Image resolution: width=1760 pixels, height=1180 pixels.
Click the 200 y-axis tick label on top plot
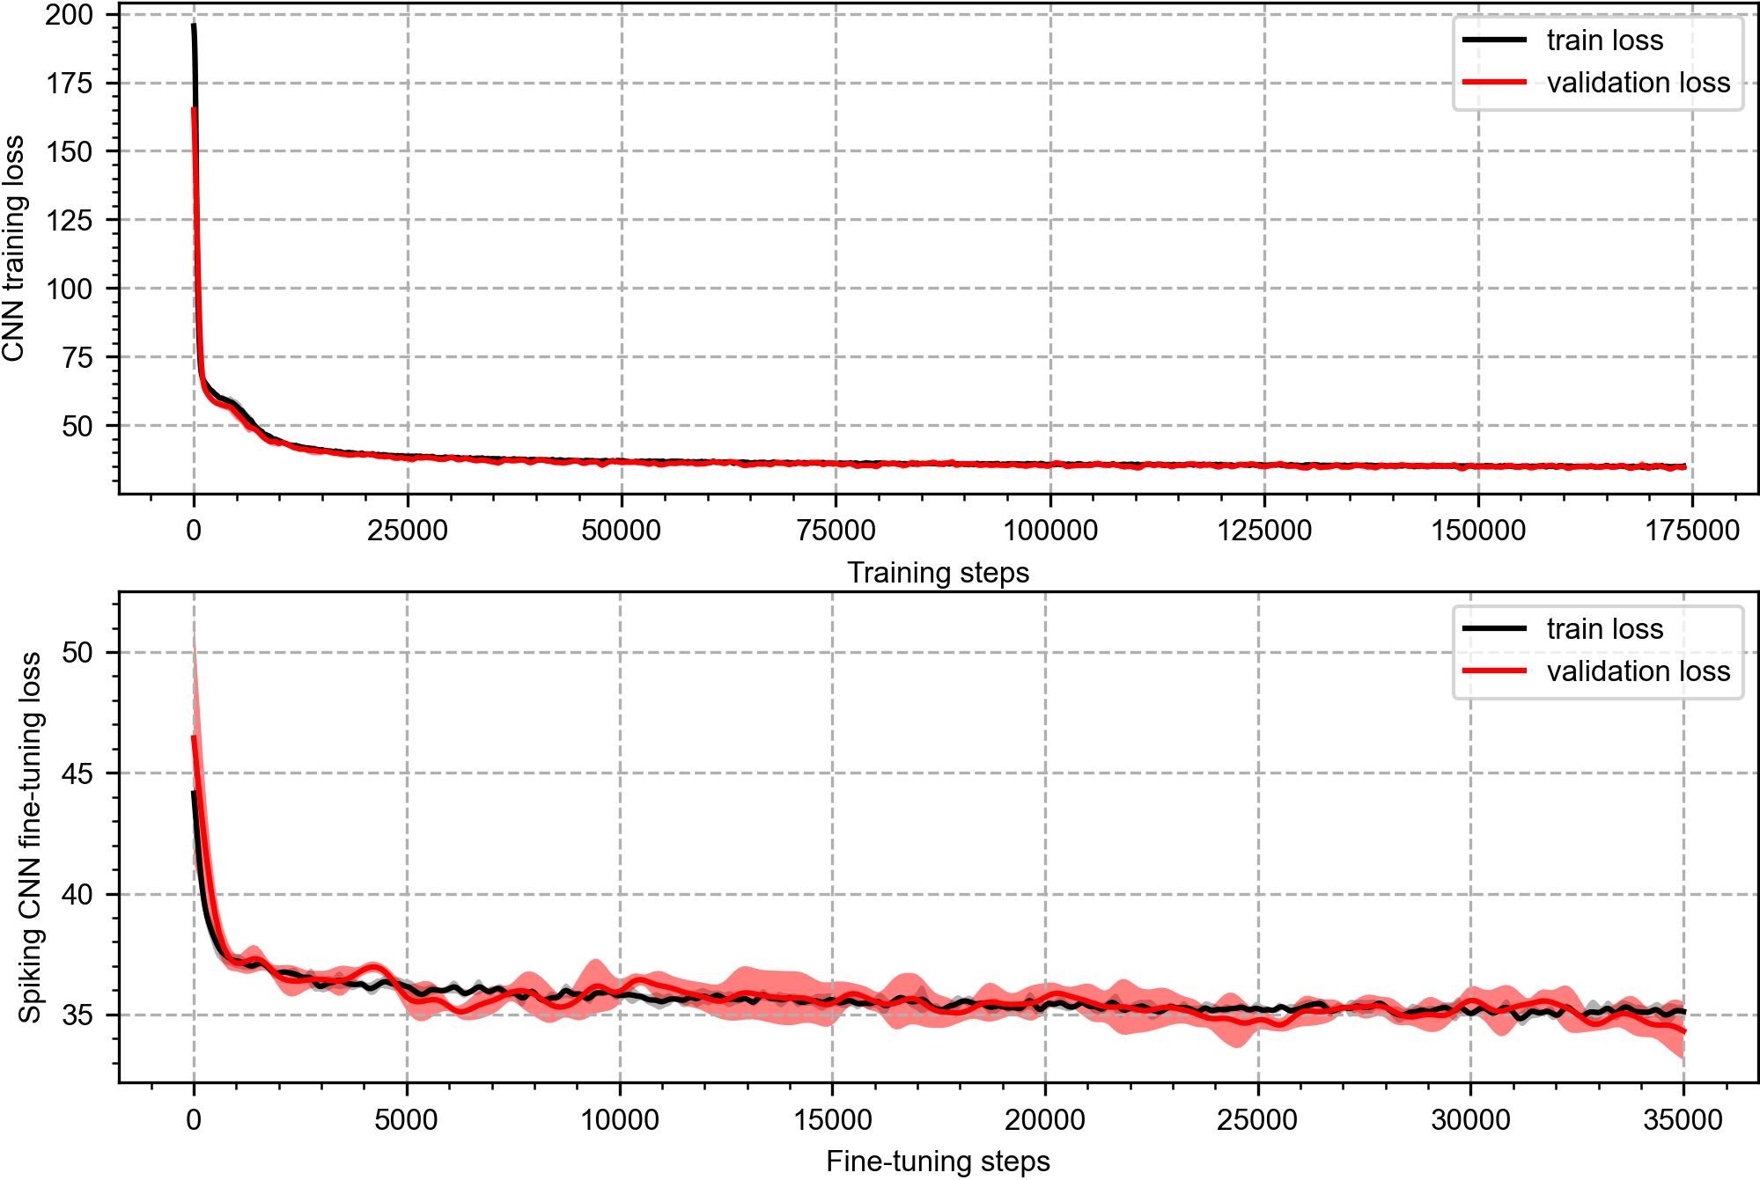pos(69,15)
